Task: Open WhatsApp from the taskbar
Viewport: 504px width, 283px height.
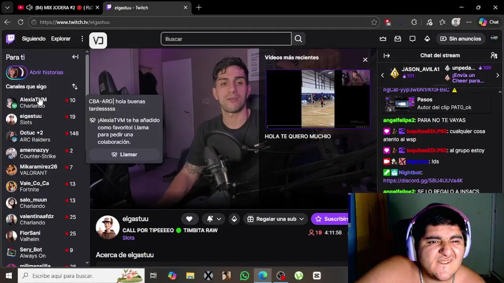Action: 245,276
